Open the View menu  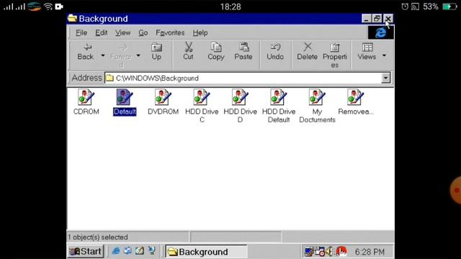pyautogui.click(x=122, y=33)
